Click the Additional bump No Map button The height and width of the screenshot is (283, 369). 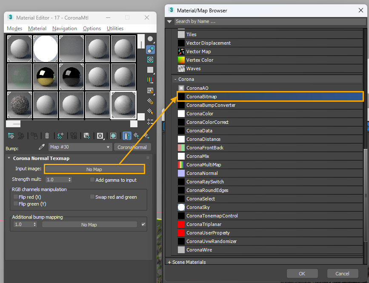pyautogui.click(x=89, y=225)
